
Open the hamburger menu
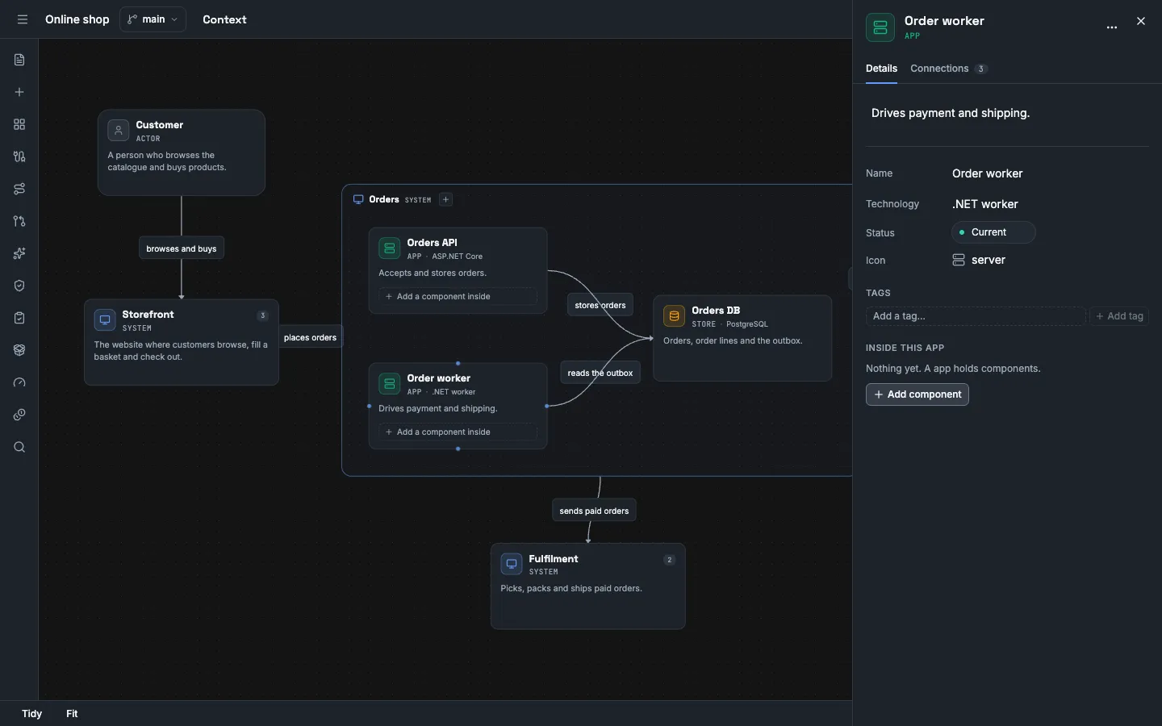click(x=23, y=19)
